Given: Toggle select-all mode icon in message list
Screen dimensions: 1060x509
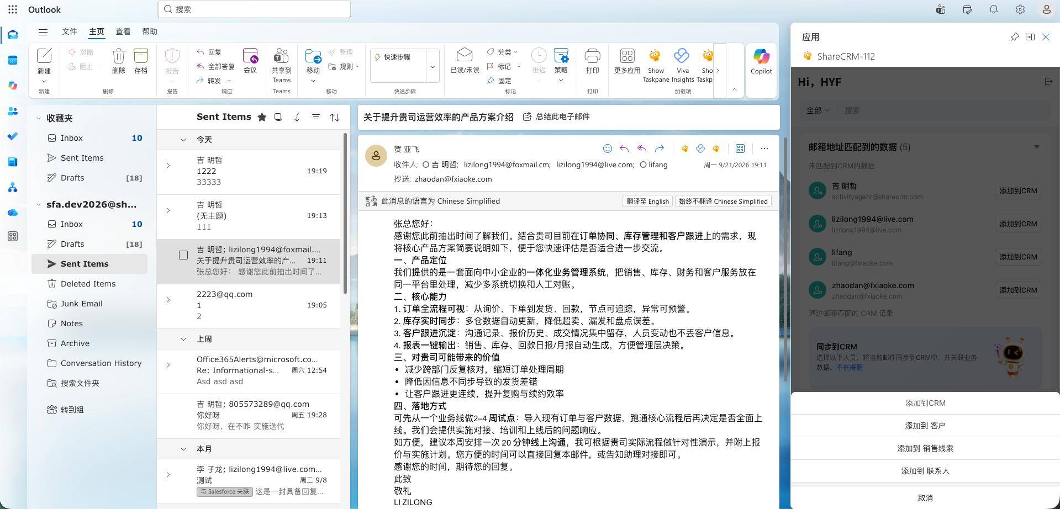Looking at the screenshot, I should tap(278, 117).
